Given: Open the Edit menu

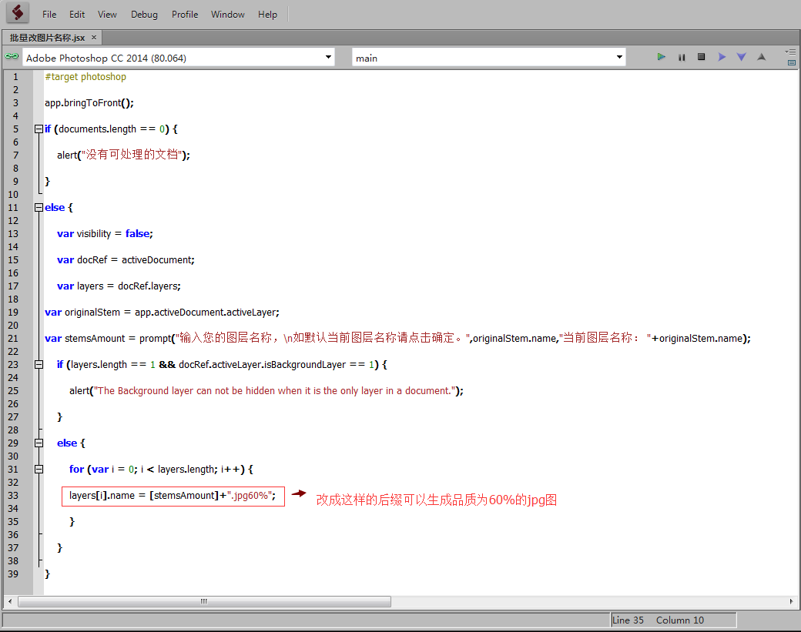Looking at the screenshot, I should tap(77, 15).
